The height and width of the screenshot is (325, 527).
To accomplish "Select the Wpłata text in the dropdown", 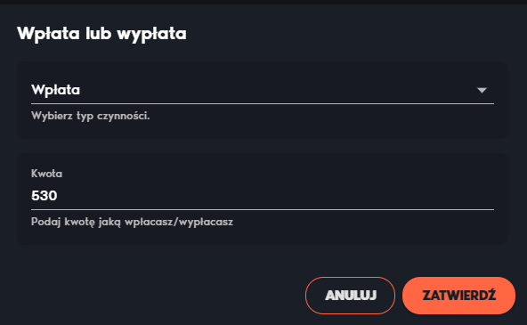I will (56, 90).
